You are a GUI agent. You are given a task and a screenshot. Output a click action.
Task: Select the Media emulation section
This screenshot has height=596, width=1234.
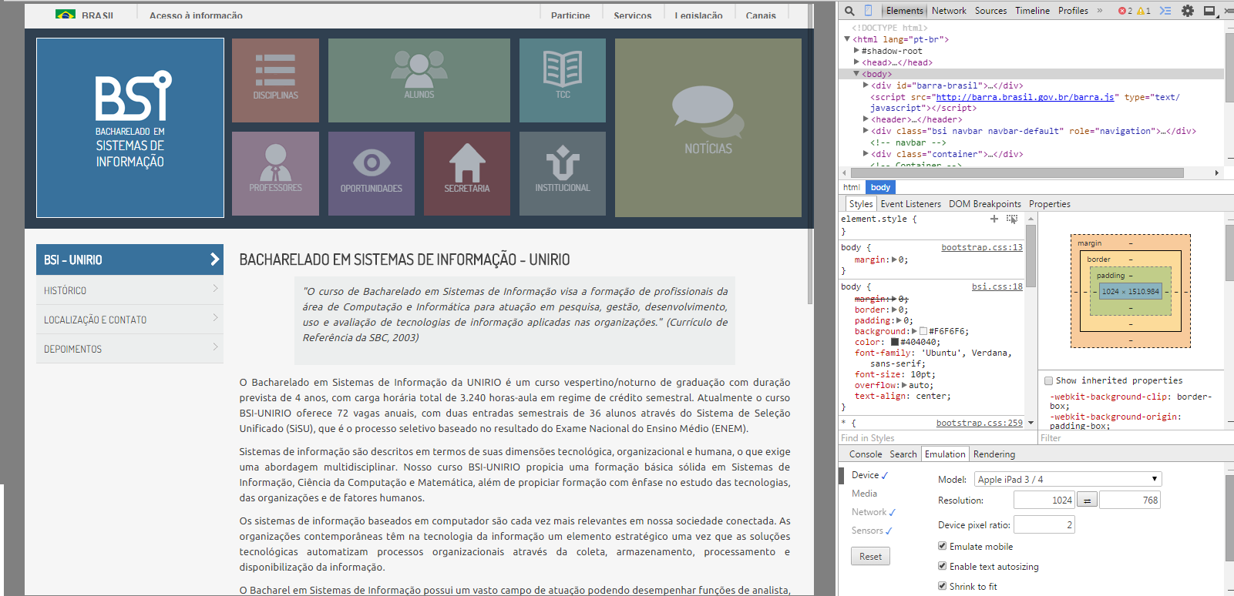pos(864,494)
